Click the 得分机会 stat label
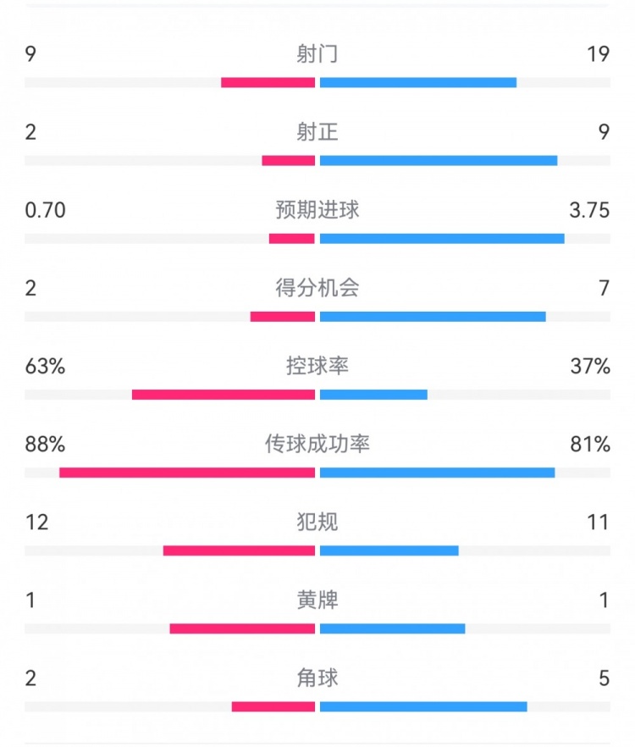 (317, 288)
